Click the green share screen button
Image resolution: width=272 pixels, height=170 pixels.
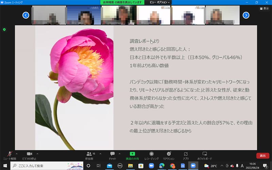pos(132,155)
